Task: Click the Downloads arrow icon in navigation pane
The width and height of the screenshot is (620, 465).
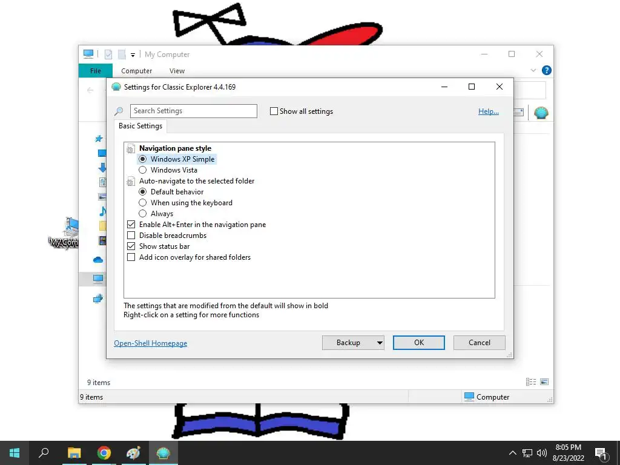Action: (x=102, y=168)
